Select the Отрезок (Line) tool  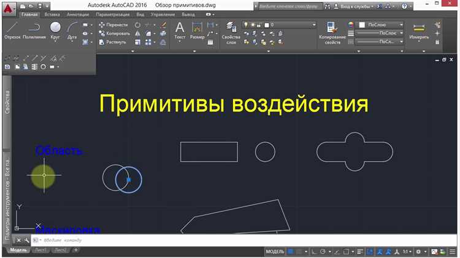click(x=12, y=31)
